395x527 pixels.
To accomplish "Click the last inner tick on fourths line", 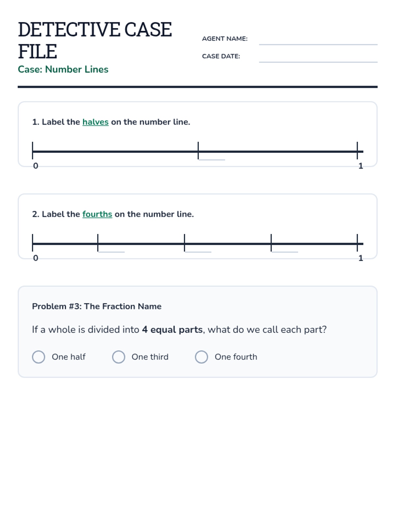I will click(271, 243).
